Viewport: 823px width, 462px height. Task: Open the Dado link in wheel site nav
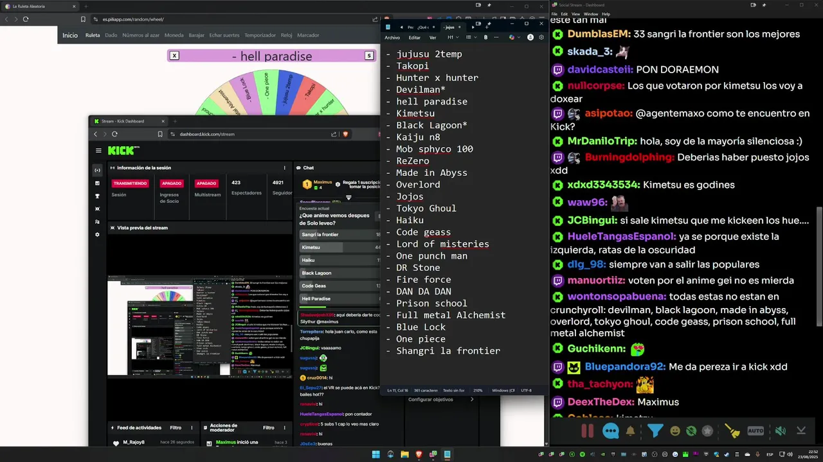[x=111, y=35]
